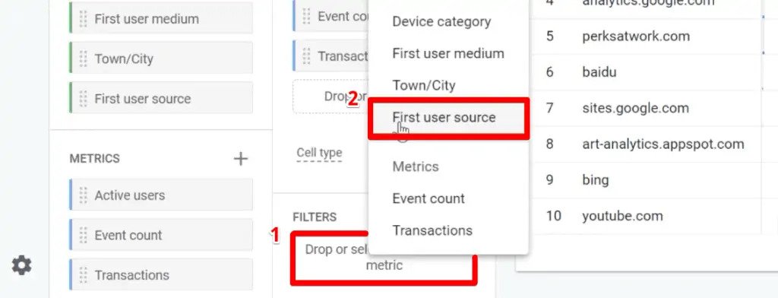
Task: Open the Filters drop or select field
Action: pos(384,258)
